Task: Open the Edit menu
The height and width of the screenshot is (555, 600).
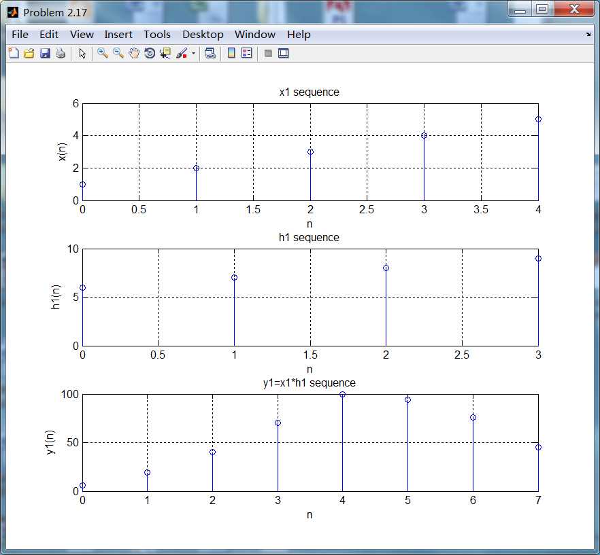Action: [48, 35]
